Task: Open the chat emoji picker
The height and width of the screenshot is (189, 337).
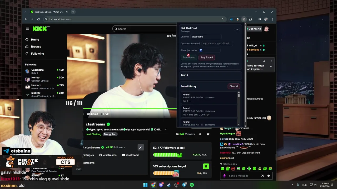Action: pos(269,176)
